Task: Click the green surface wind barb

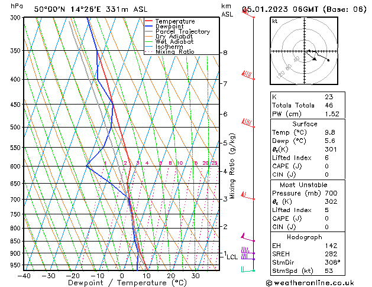Action: coord(248,269)
